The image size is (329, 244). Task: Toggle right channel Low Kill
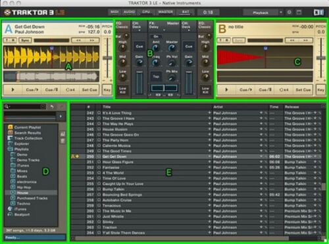[x=205, y=90]
